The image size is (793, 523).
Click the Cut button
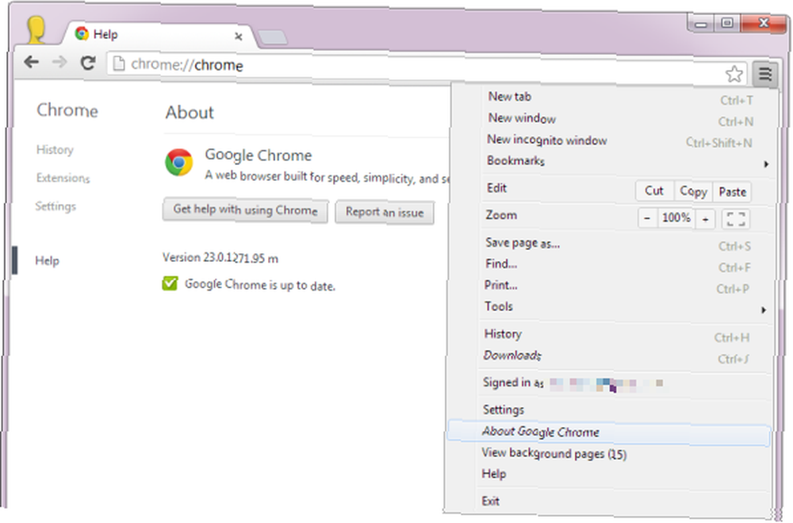click(654, 191)
